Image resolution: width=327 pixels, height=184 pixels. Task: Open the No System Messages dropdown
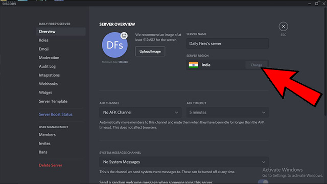184,162
